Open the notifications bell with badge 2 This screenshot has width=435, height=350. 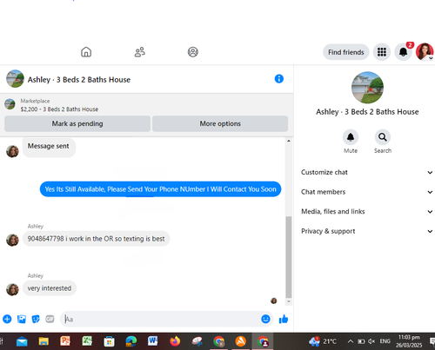point(403,52)
